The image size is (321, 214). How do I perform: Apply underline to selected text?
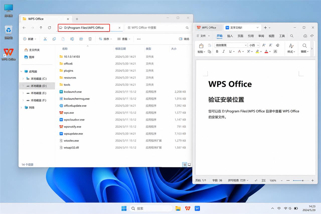click(230, 51)
